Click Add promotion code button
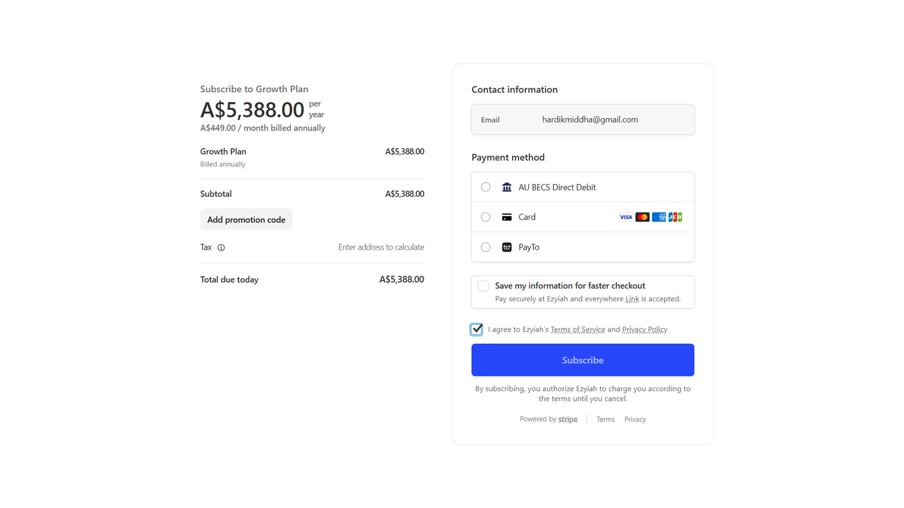This screenshot has width=904, height=508. click(246, 219)
